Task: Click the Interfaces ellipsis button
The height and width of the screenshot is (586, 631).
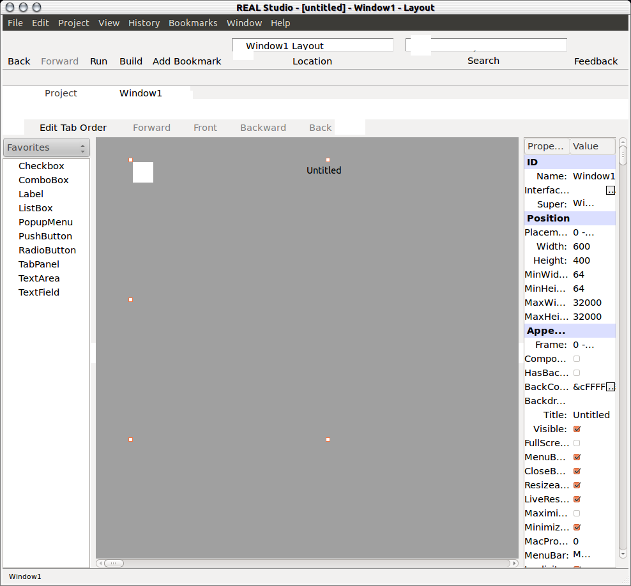Action: point(611,190)
